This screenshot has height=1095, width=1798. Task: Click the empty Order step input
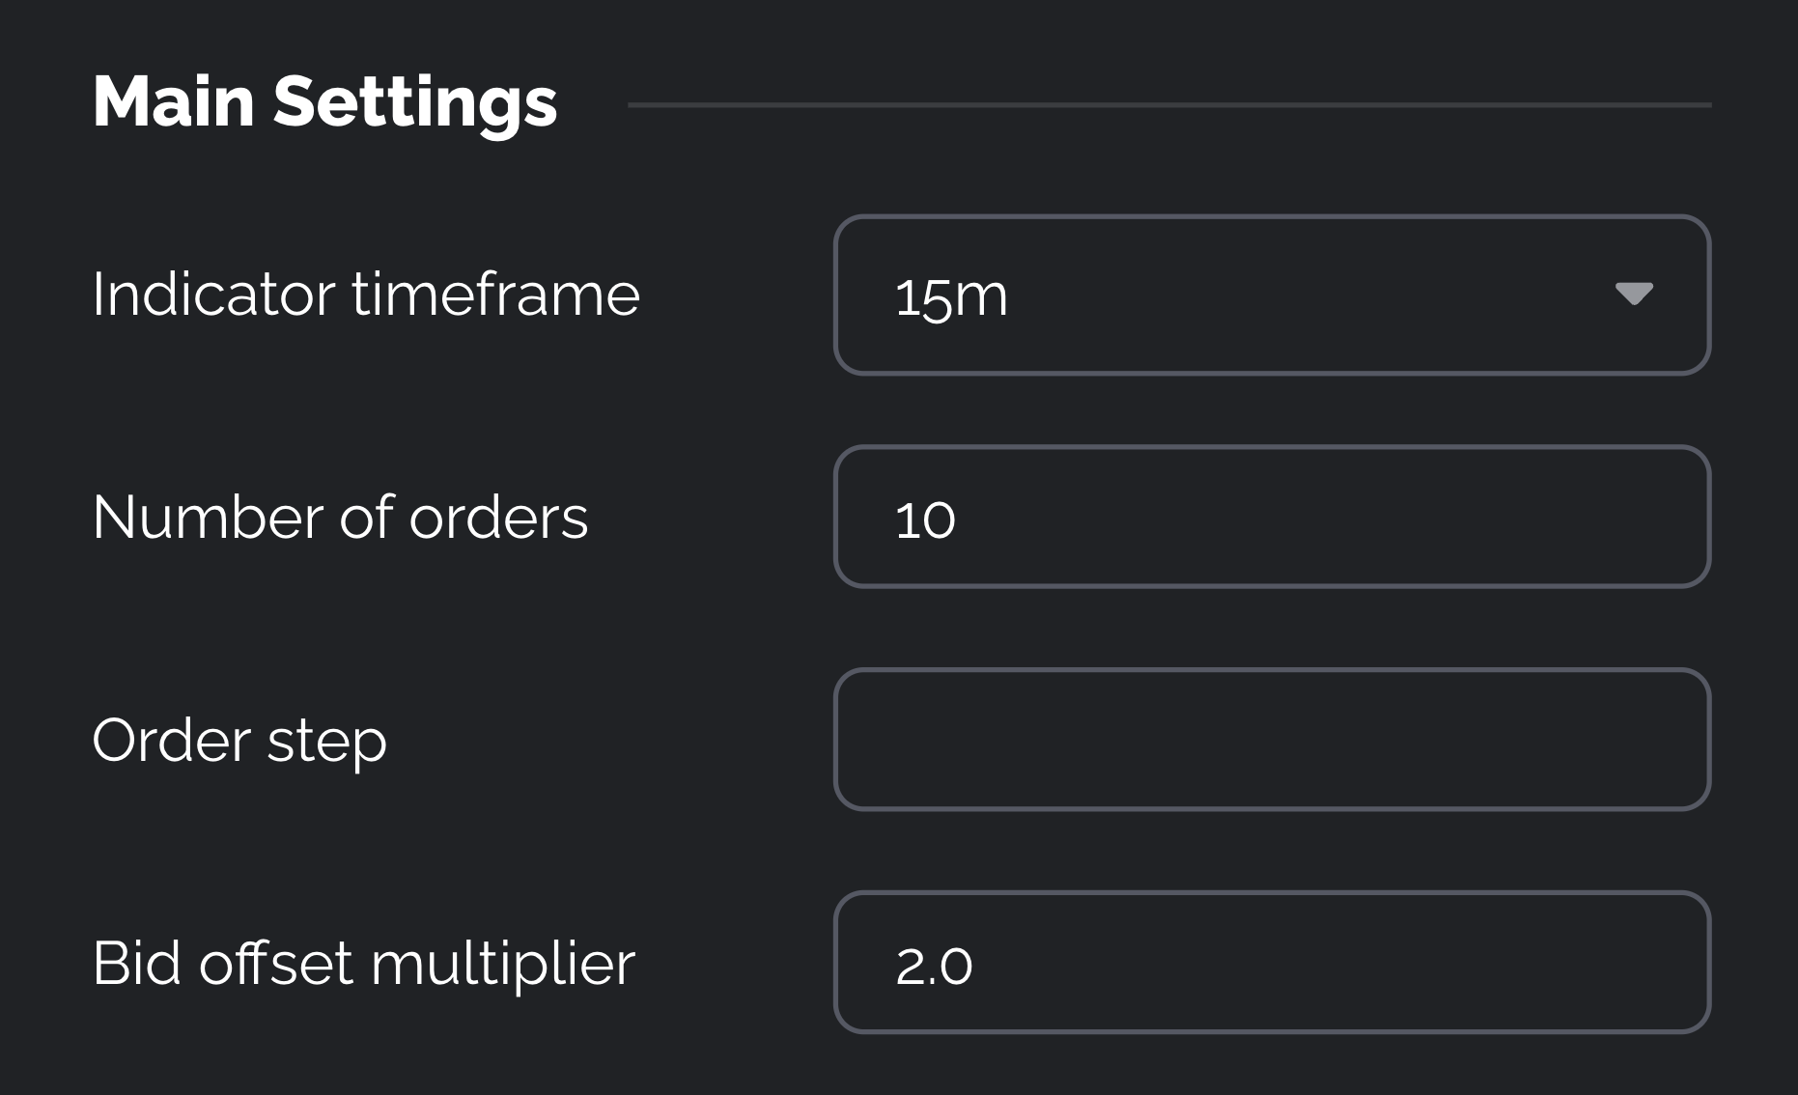click(1271, 740)
